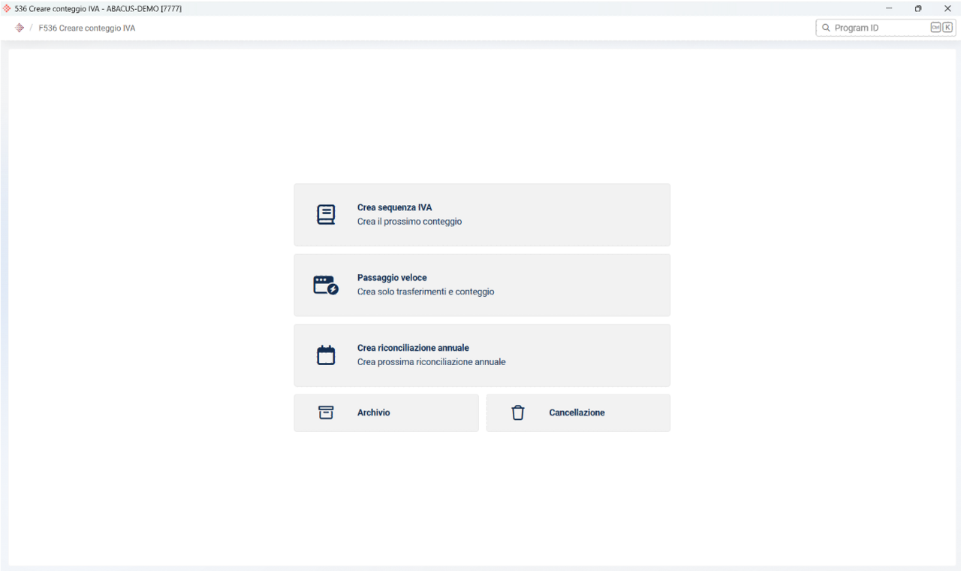
Task: Restore down the application window
Action: [918, 8]
